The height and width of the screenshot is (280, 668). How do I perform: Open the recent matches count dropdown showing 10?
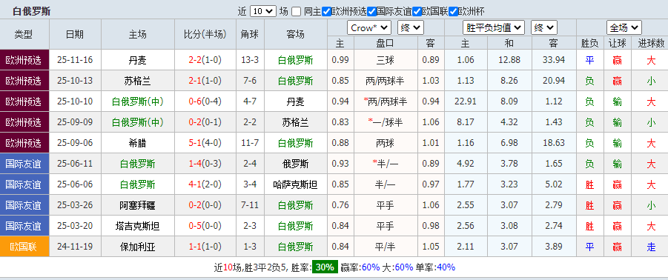(x=263, y=12)
